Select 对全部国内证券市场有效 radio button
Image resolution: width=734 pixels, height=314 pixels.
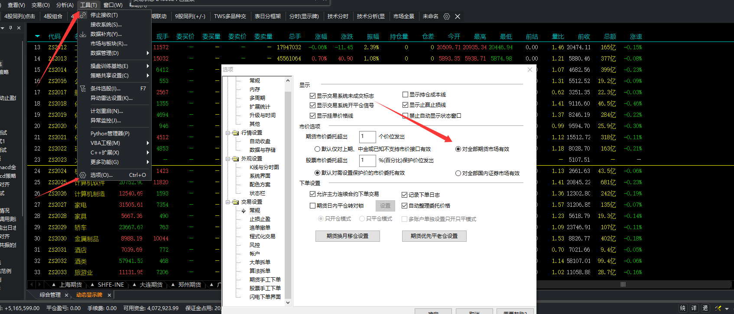(458, 173)
